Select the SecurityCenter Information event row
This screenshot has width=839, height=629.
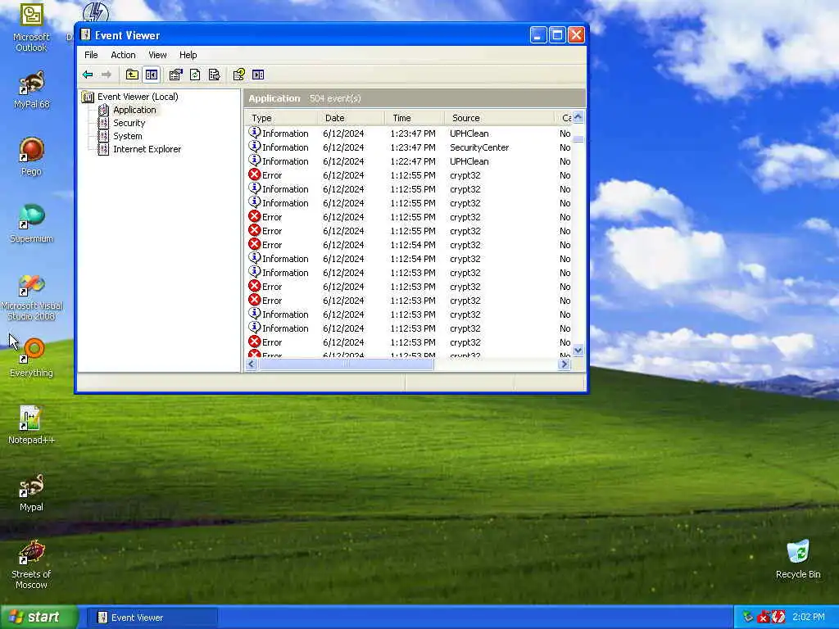pyautogui.click(x=409, y=147)
